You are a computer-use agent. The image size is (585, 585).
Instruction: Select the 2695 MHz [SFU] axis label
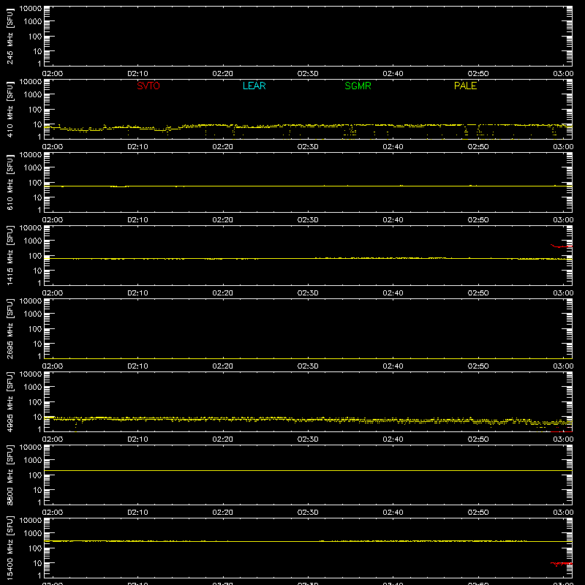coord(10,328)
